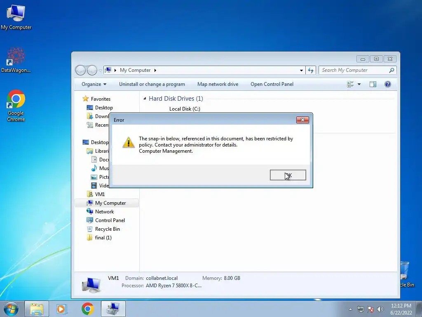Maximize the My Computer window
422x317 pixels.
pyautogui.click(x=376, y=59)
